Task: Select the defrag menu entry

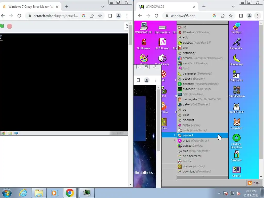Action: [x=203, y=146]
